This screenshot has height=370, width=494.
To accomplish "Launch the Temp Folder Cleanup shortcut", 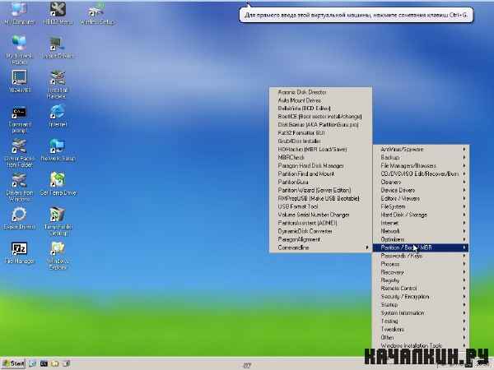I will pyautogui.click(x=58, y=221).
